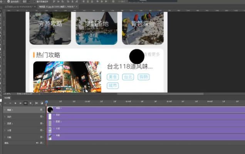
Task: Click the playhead marker on timeline ruler
Action: point(47,102)
